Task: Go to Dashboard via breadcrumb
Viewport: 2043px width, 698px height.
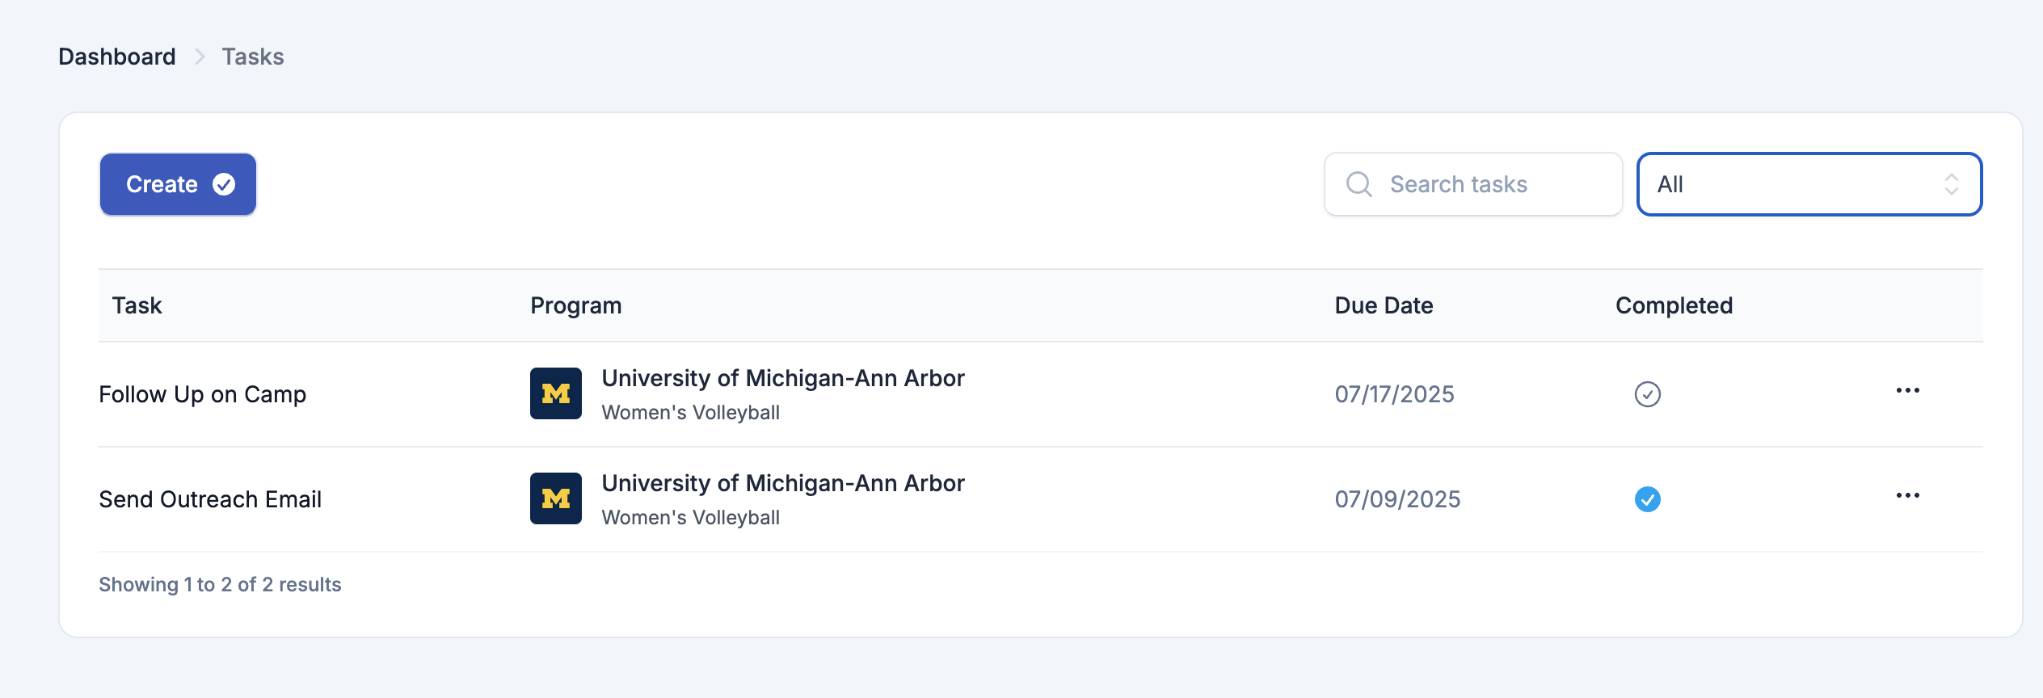Action: 117,57
